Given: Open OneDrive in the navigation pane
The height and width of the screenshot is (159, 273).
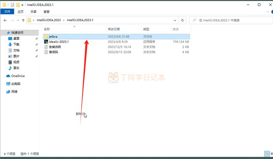Looking at the screenshot, I should [18, 76].
